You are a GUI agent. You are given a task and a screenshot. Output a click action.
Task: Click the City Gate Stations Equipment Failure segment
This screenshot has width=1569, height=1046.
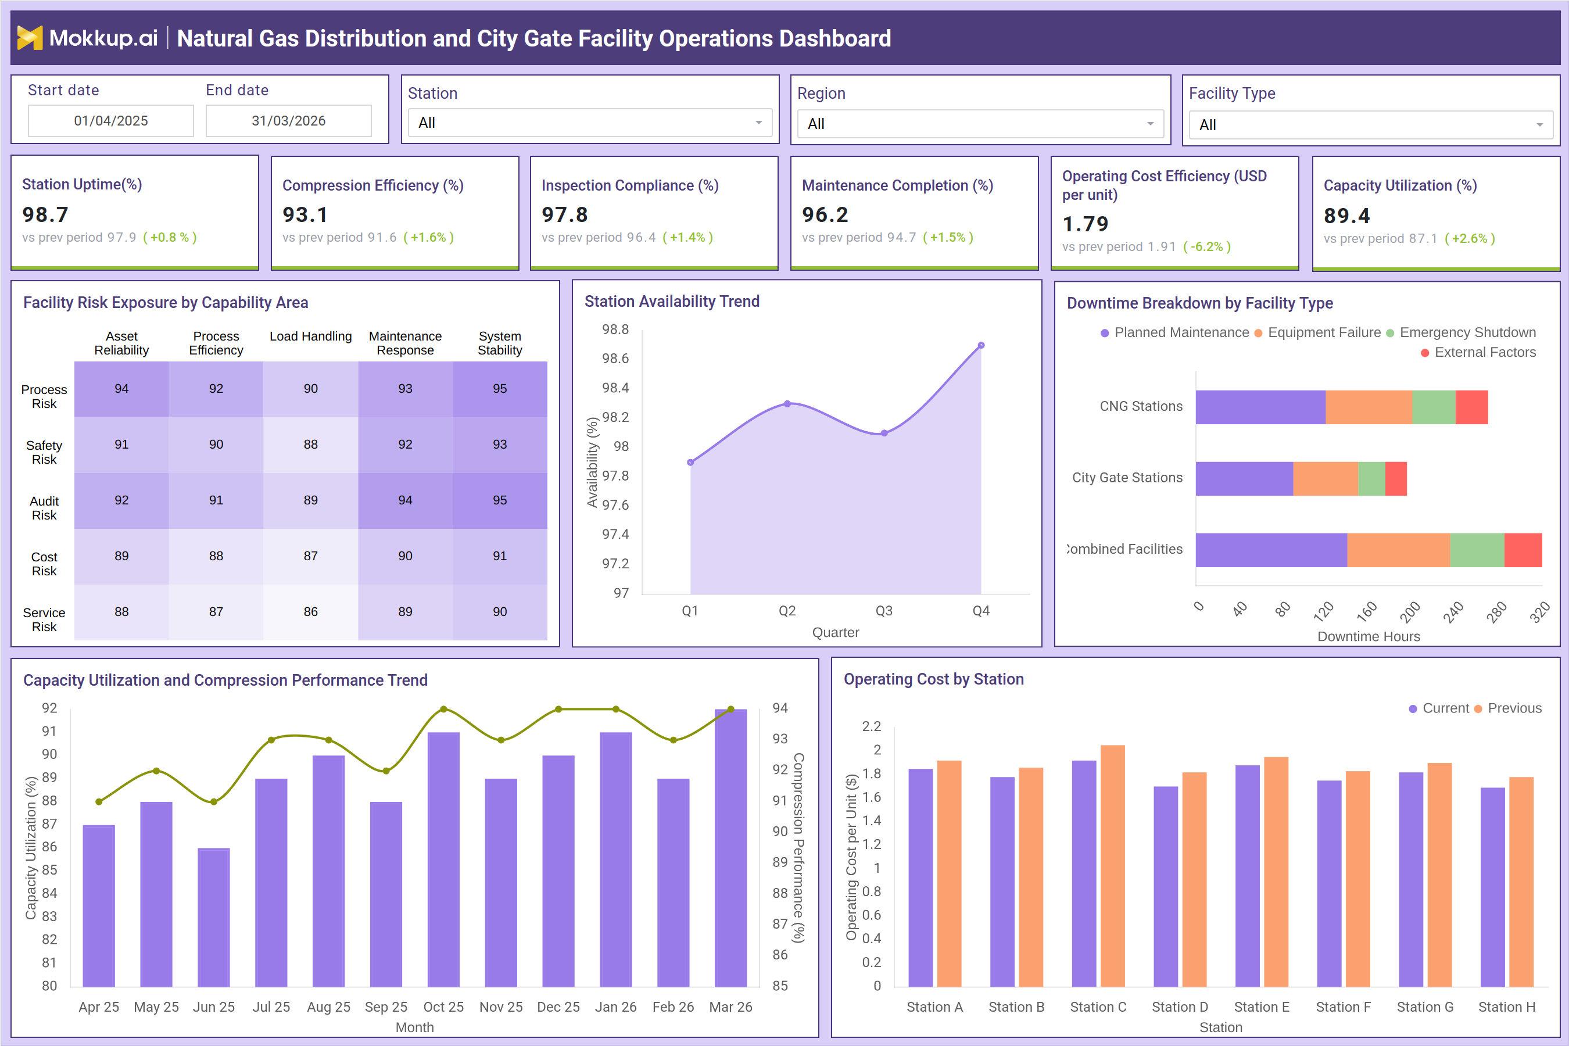(1326, 478)
